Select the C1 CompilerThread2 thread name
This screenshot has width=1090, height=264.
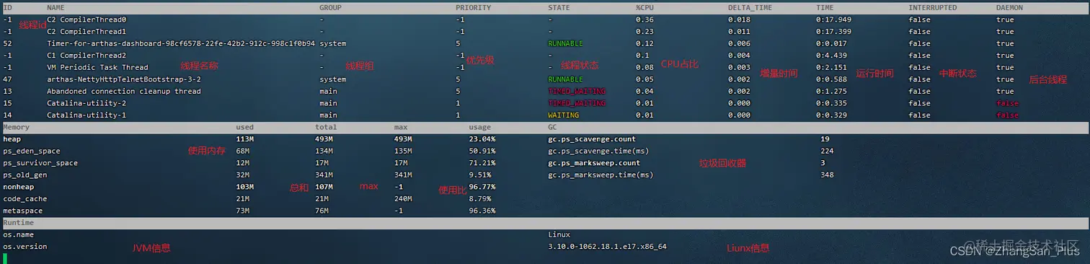click(x=87, y=56)
